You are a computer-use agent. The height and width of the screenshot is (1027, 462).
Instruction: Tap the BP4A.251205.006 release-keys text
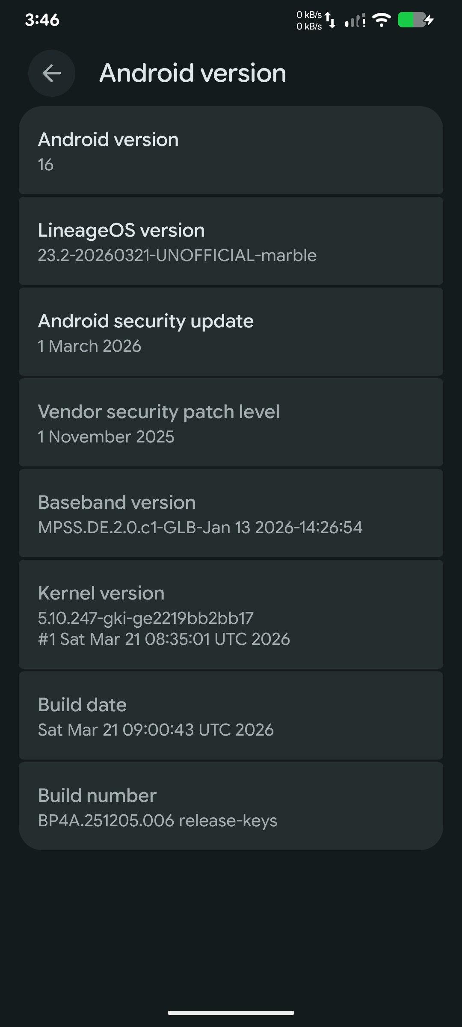[157, 821]
